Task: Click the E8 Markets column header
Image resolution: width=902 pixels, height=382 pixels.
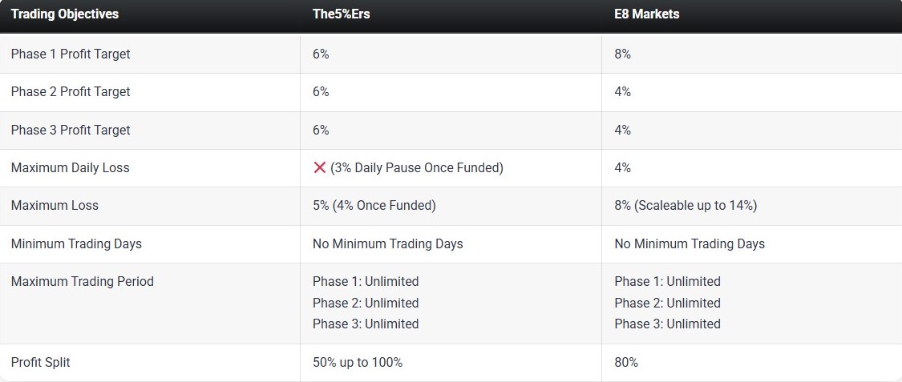Action: tap(646, 14)
